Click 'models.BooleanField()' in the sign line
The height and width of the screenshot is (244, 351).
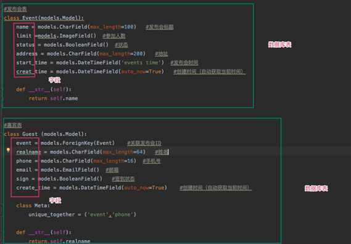pyautogui.click(x=70, y=179)
